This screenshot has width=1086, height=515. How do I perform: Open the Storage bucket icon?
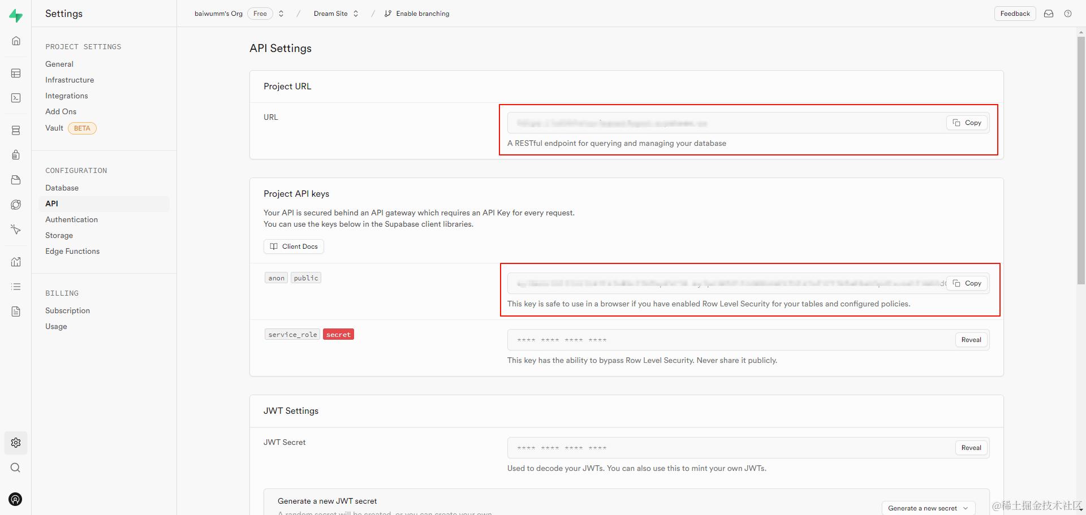16,180
